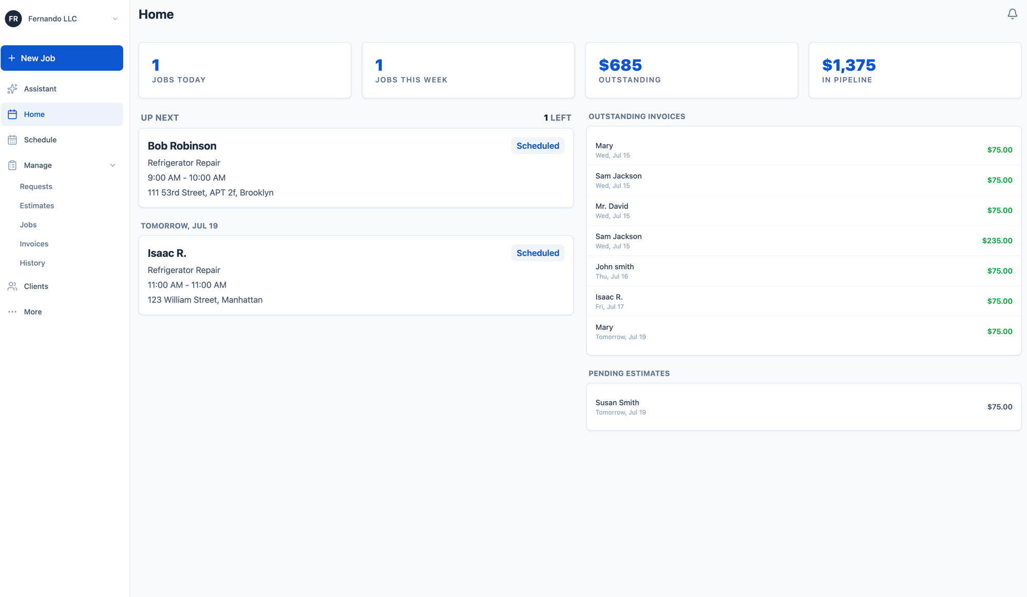
Task: Open the Estimates submenu item
Action: point(37,206)
